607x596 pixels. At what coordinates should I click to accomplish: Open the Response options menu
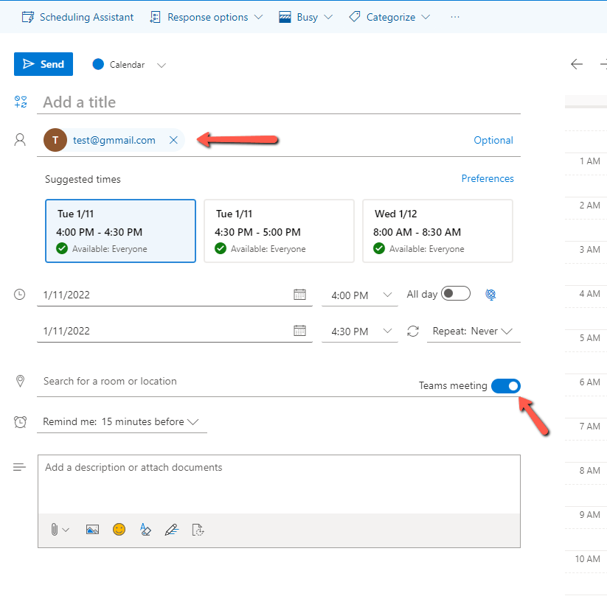coord(206,17)
